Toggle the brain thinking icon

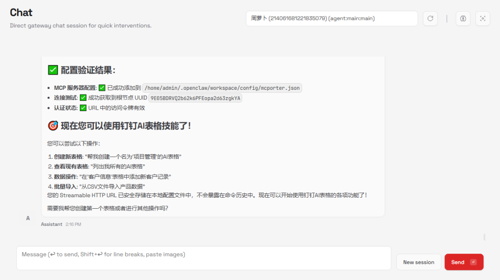coord(463,19)
